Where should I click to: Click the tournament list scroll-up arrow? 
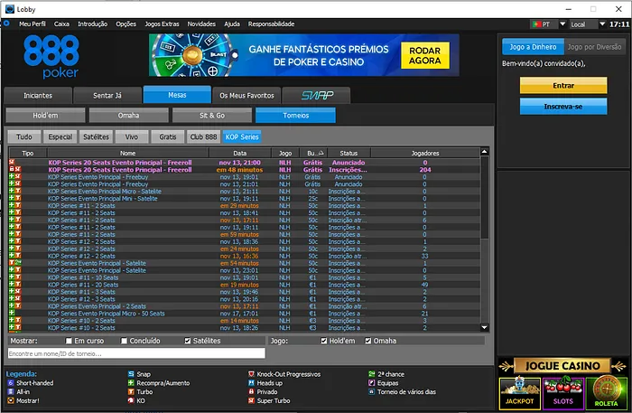coord(485,152)
